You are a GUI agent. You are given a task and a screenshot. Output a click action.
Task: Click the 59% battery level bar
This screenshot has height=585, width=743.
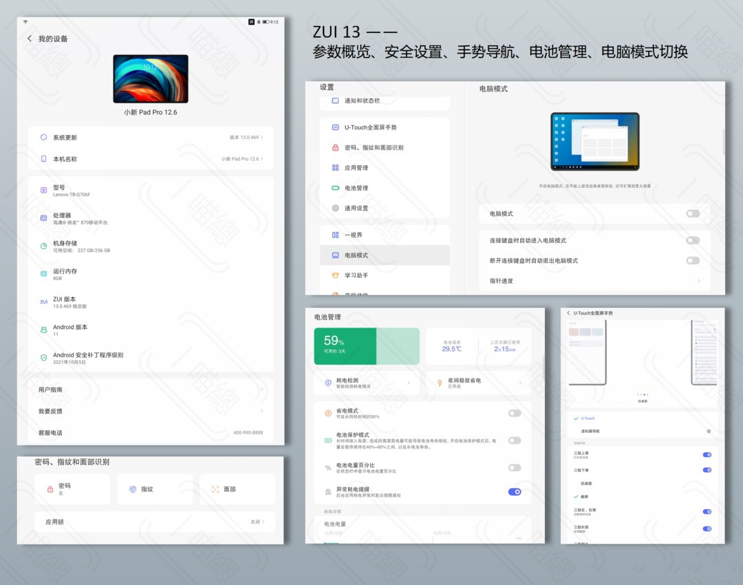(367, 346)
